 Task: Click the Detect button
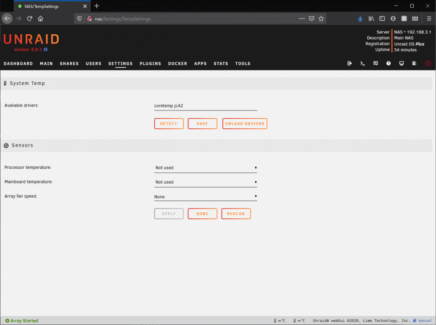(169, 124)
